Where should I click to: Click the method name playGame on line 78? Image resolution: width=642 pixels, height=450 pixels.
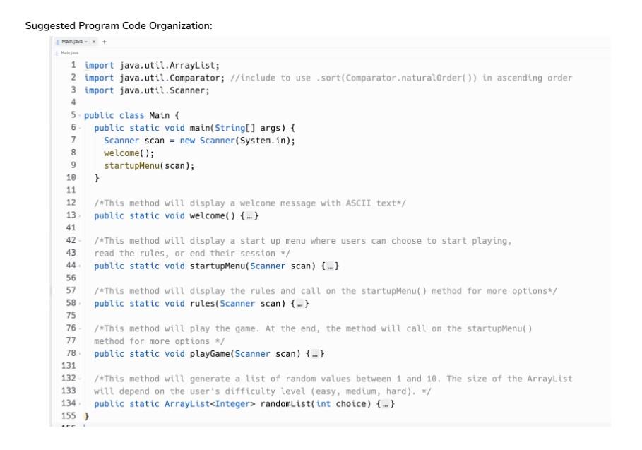coord(203,354)
